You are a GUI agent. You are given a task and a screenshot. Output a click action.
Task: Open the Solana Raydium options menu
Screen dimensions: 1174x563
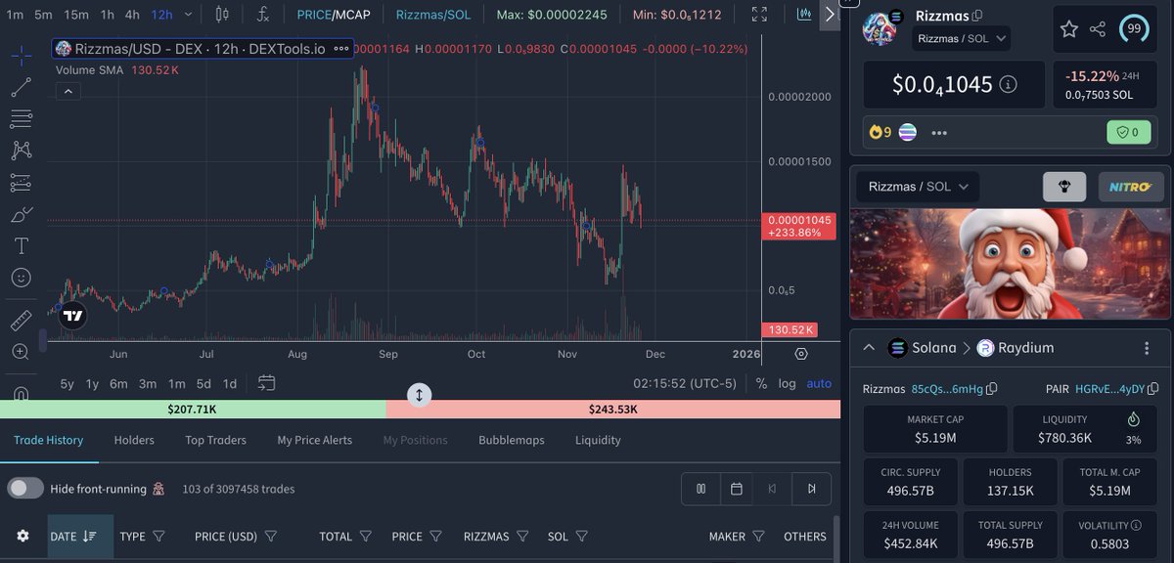pyautogui.click(x=1147, y=348)
